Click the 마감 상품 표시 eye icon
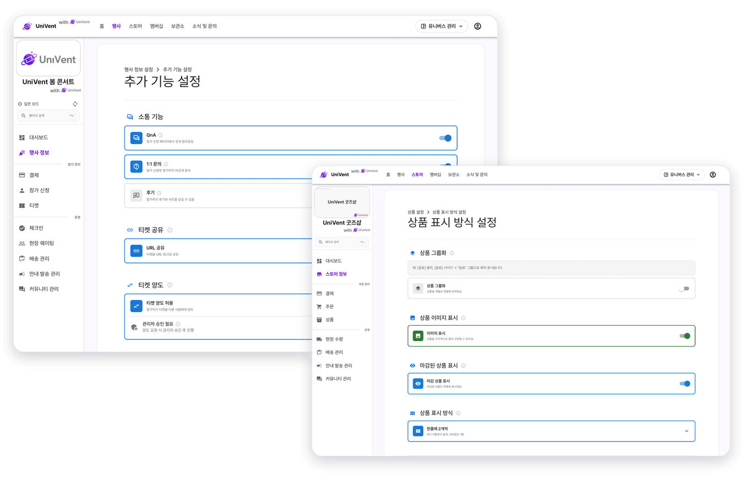The image size is (749, 485). coord(418,384)
